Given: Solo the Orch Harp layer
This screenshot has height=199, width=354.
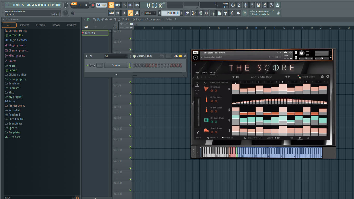Looking at the screenshot, I should pos(212,91).
